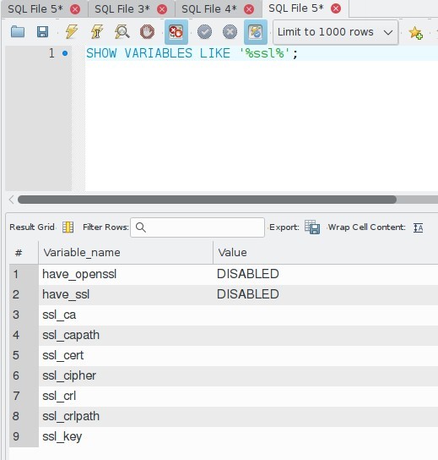Run Explain with the magnifier lightning icon
Screen dimensions: 438x460
(x=122, y=31)
